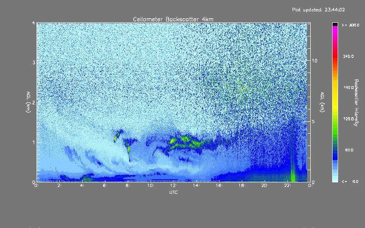Screen dimensions: 365x228
Task: Click the 2 km tick label
Action: pyautogui.click(x=34, y=102)
